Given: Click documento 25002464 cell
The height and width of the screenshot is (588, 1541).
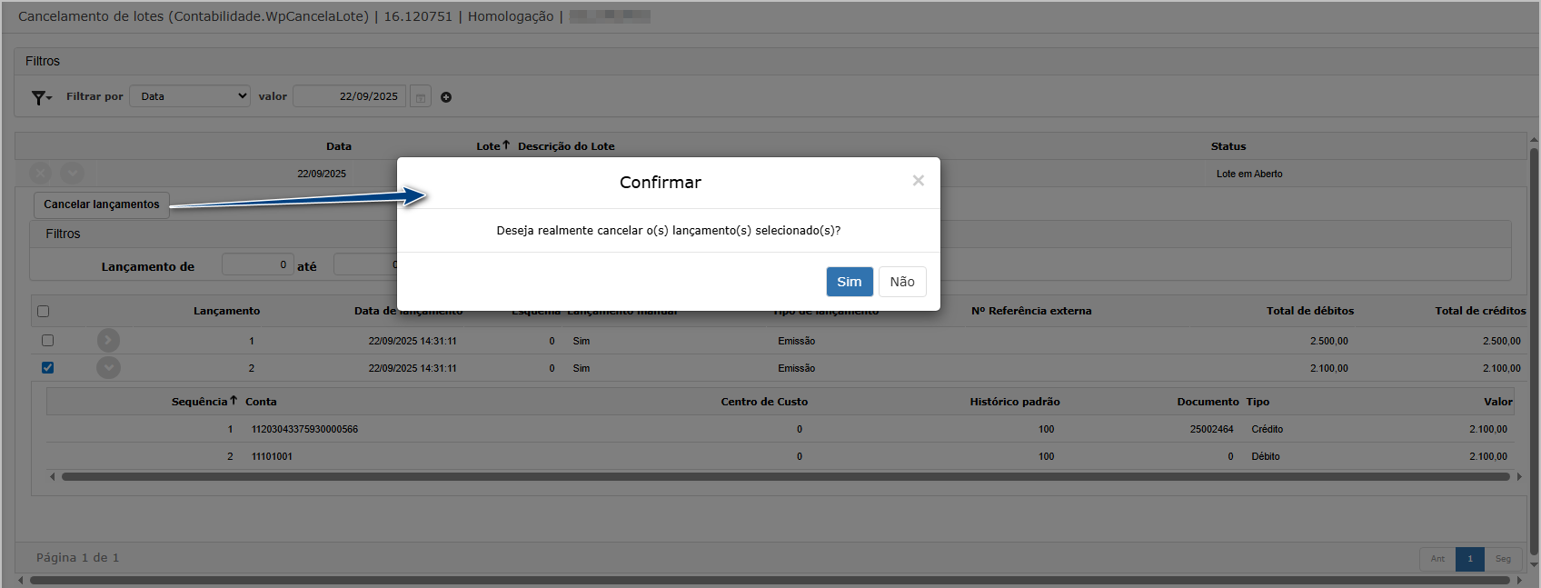Looking at the screenshot, I should coord(1212,429).
